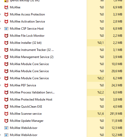Click icon of McAfee WebAdvisor using 12,2 MB

tap(6, 135)
